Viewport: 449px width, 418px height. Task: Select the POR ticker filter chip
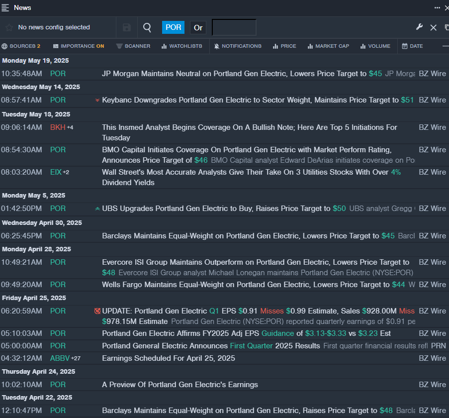coord(173,27)
